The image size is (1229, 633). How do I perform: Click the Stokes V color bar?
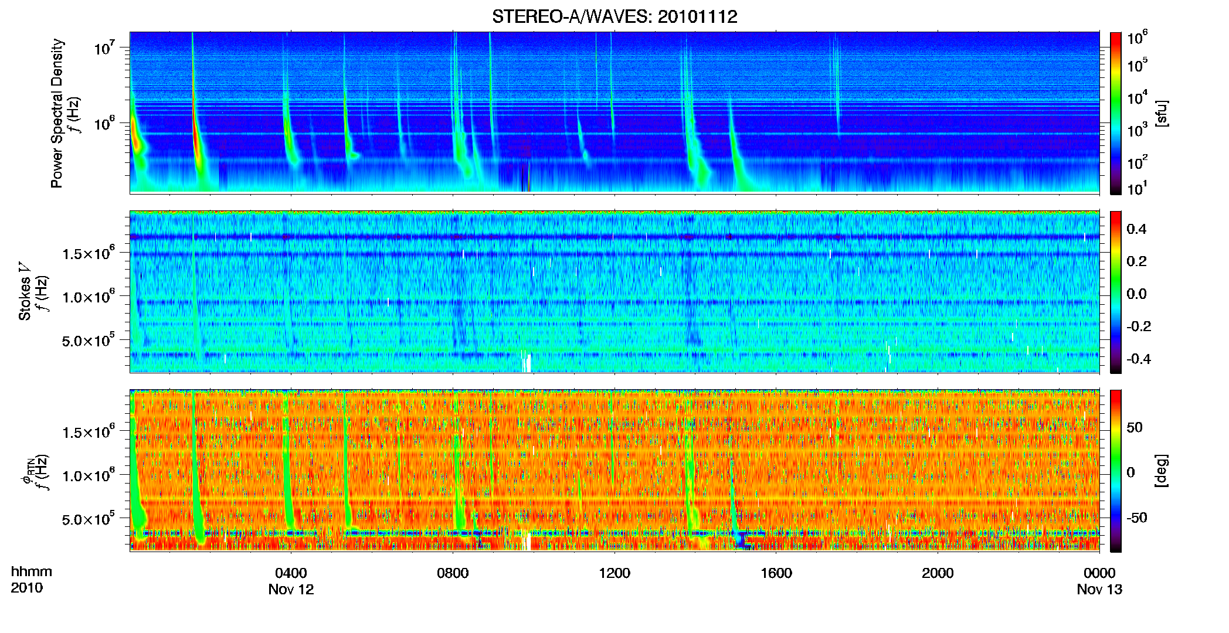point(1116,292)
